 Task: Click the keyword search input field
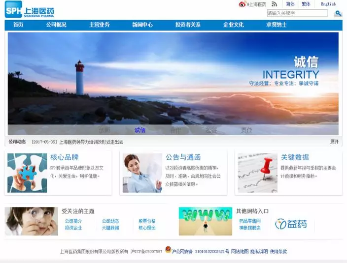point(297,13)
